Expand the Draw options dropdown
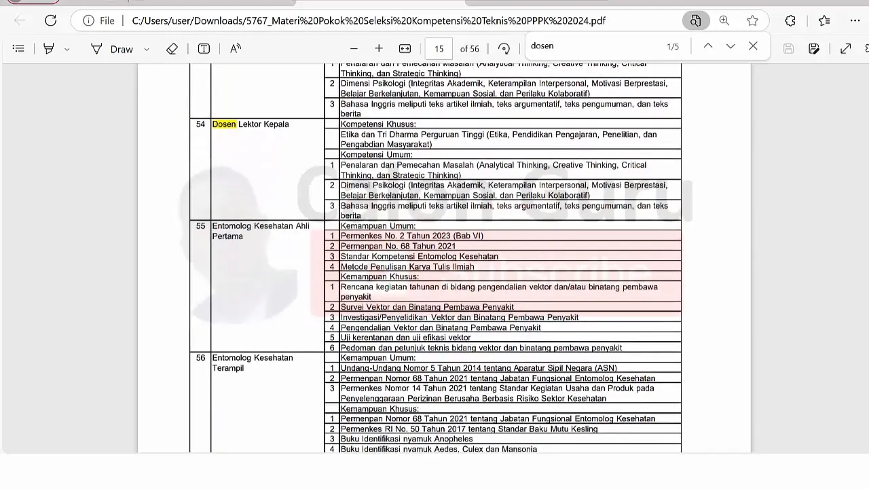869x489 pixels. click(x=147, y=49)
